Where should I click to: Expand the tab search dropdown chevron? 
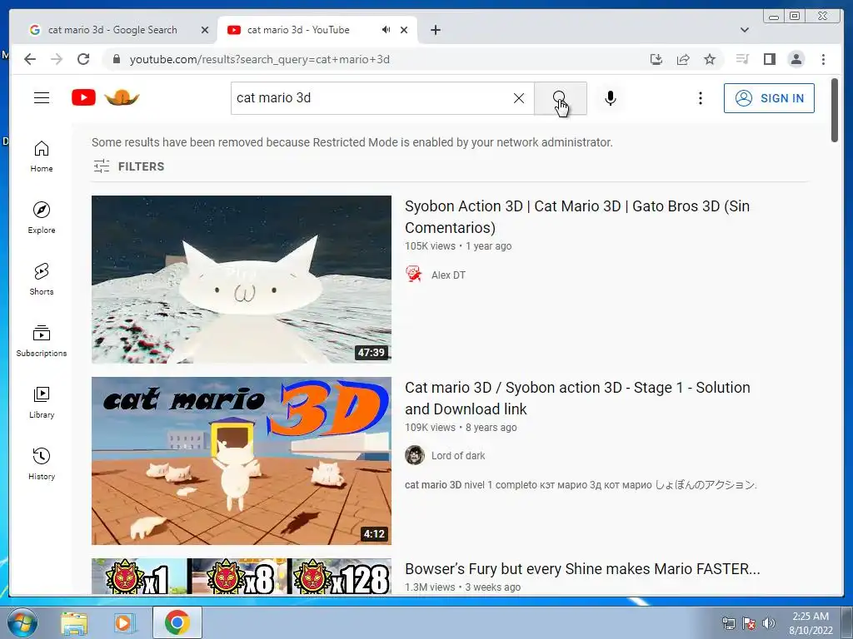(745, 30)
